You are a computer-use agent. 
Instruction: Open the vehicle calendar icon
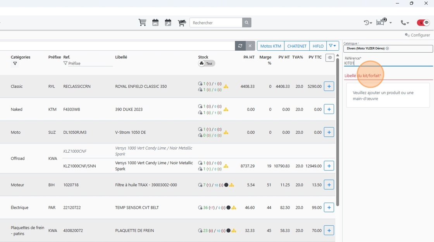155,23
